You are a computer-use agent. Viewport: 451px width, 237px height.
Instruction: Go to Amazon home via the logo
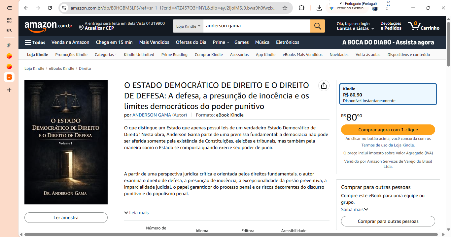(x=48, y=26)
